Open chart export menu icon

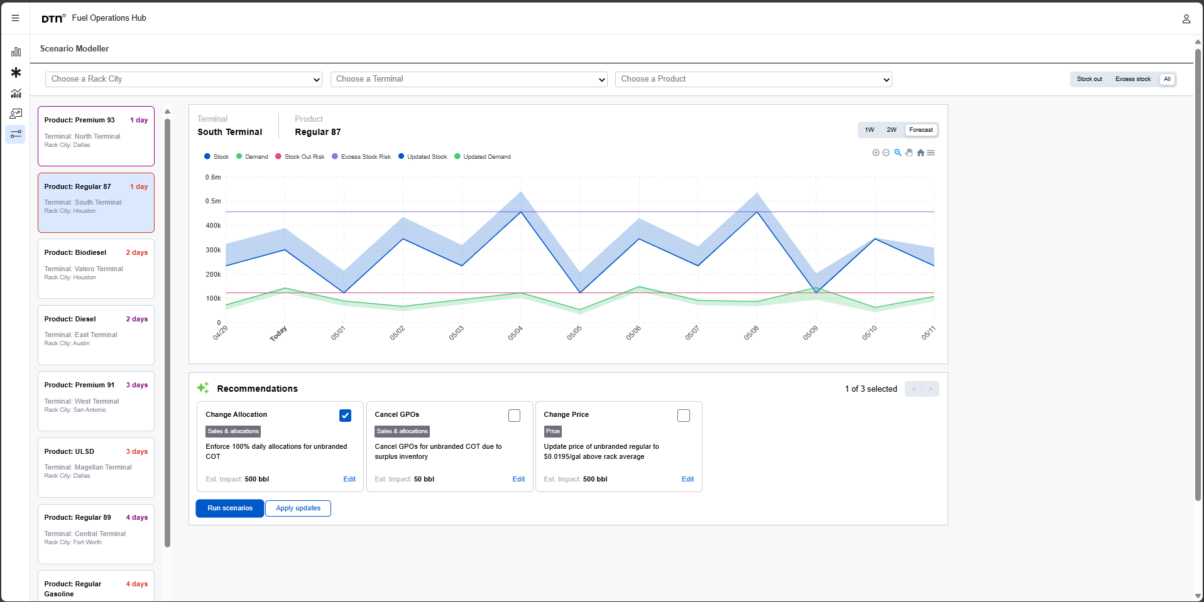tap(931, 153)
